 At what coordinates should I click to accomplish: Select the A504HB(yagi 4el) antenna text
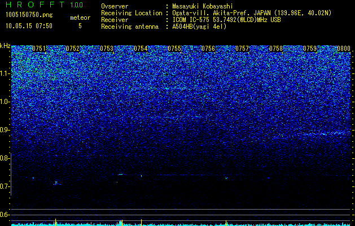pos(199,27)
